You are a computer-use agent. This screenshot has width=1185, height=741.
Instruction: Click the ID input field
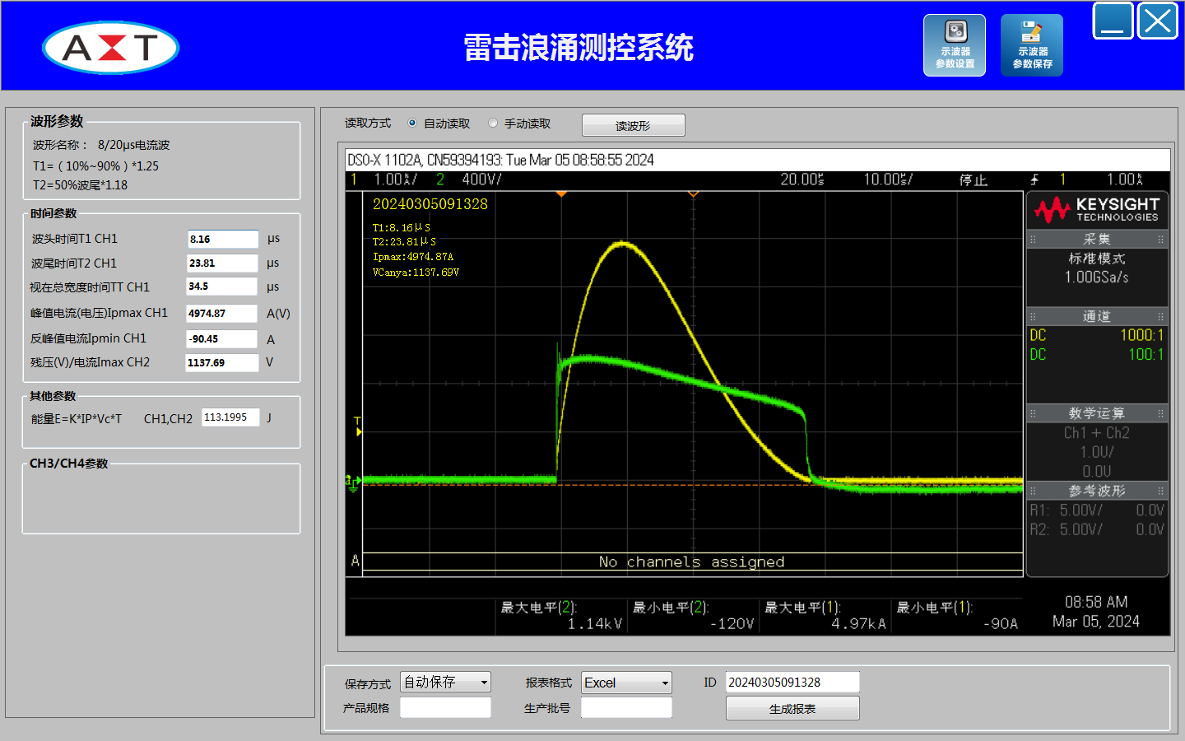[792, 683]
